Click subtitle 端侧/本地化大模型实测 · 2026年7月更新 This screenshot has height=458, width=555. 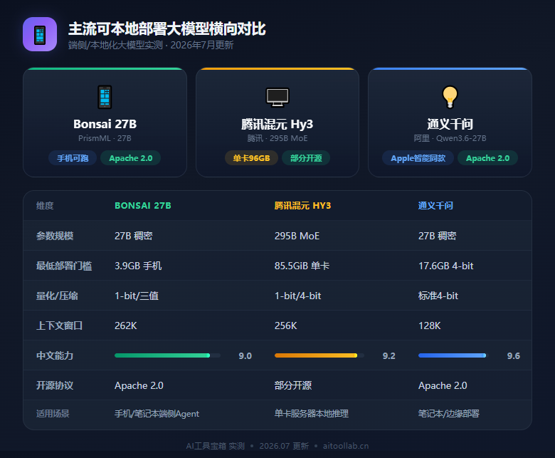151,45
